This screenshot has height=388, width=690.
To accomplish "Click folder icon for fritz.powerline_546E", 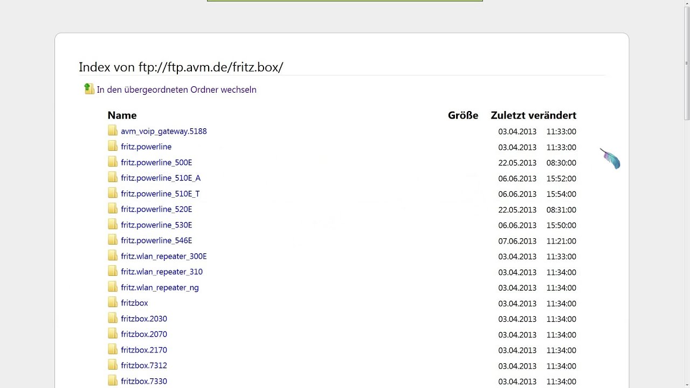I will click(x=113, y=240).
